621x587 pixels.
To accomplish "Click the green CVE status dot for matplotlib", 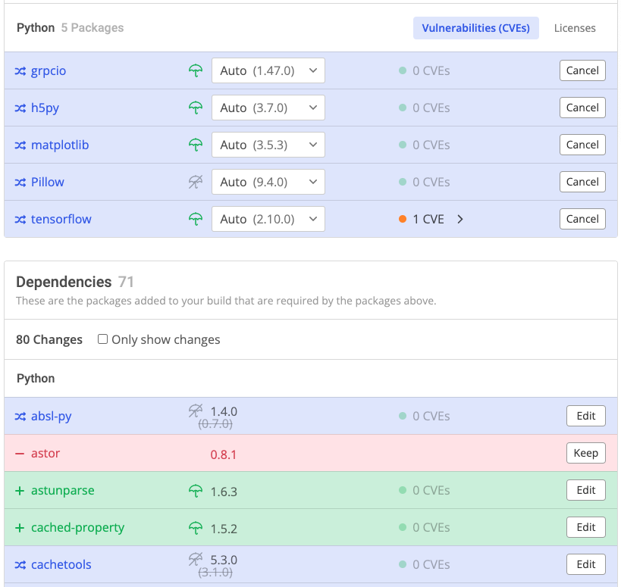I will pos(402,145).
